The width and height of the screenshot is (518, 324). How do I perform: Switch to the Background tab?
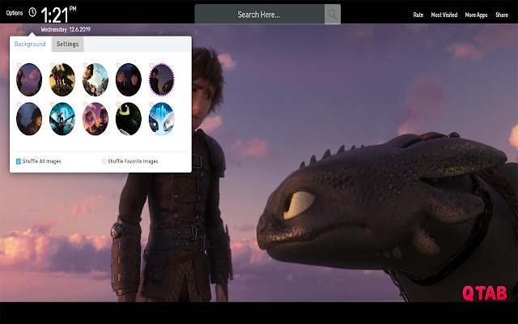(x=30, y=44)
